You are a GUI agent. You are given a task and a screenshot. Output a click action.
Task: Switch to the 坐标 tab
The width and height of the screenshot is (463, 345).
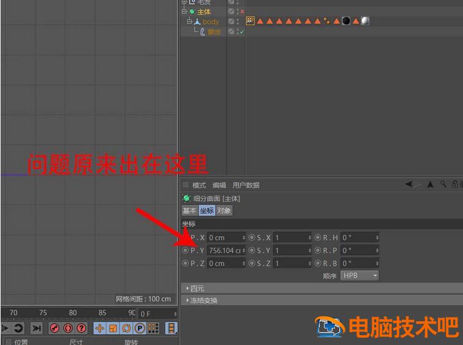click(x=207, y=210)
